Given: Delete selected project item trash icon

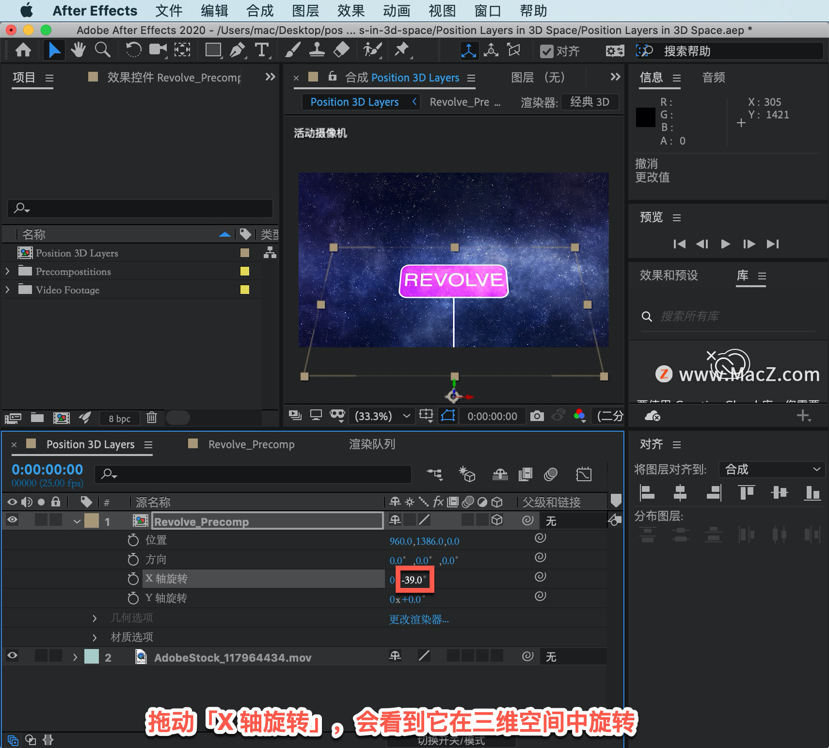Looking at the screenshot, I should coord(152,417).
